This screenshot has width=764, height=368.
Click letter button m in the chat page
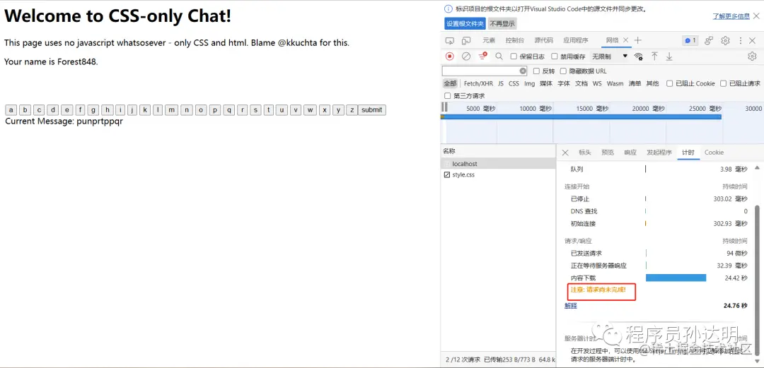171,110
